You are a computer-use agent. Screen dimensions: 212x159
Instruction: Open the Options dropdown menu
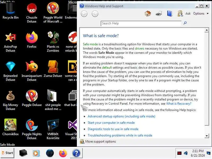pos(201,14)
